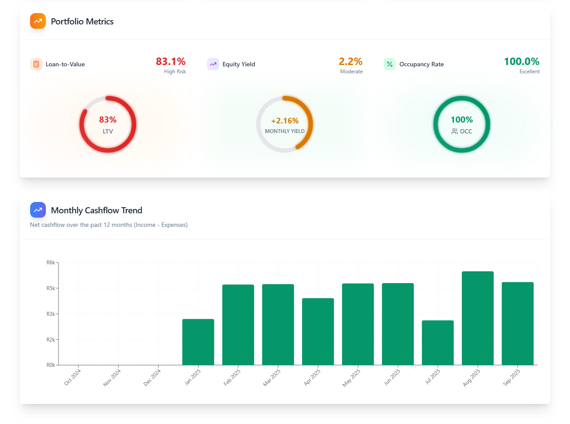Click the people icon beside OCC

tap(455, 131)
